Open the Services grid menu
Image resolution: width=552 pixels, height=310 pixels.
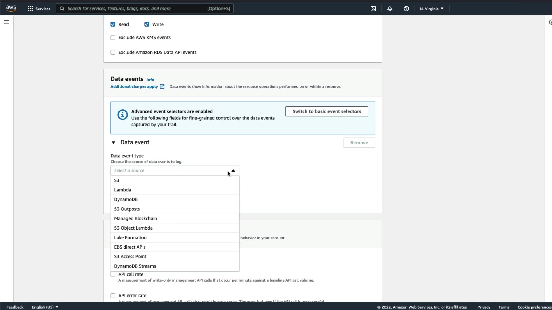pos(30,9)
